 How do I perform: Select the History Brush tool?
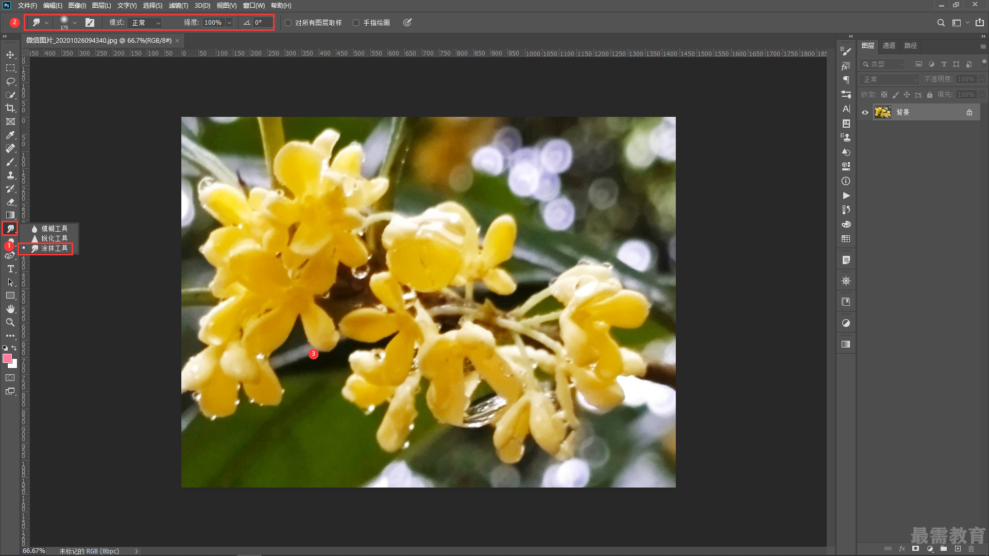click(10, 188)
